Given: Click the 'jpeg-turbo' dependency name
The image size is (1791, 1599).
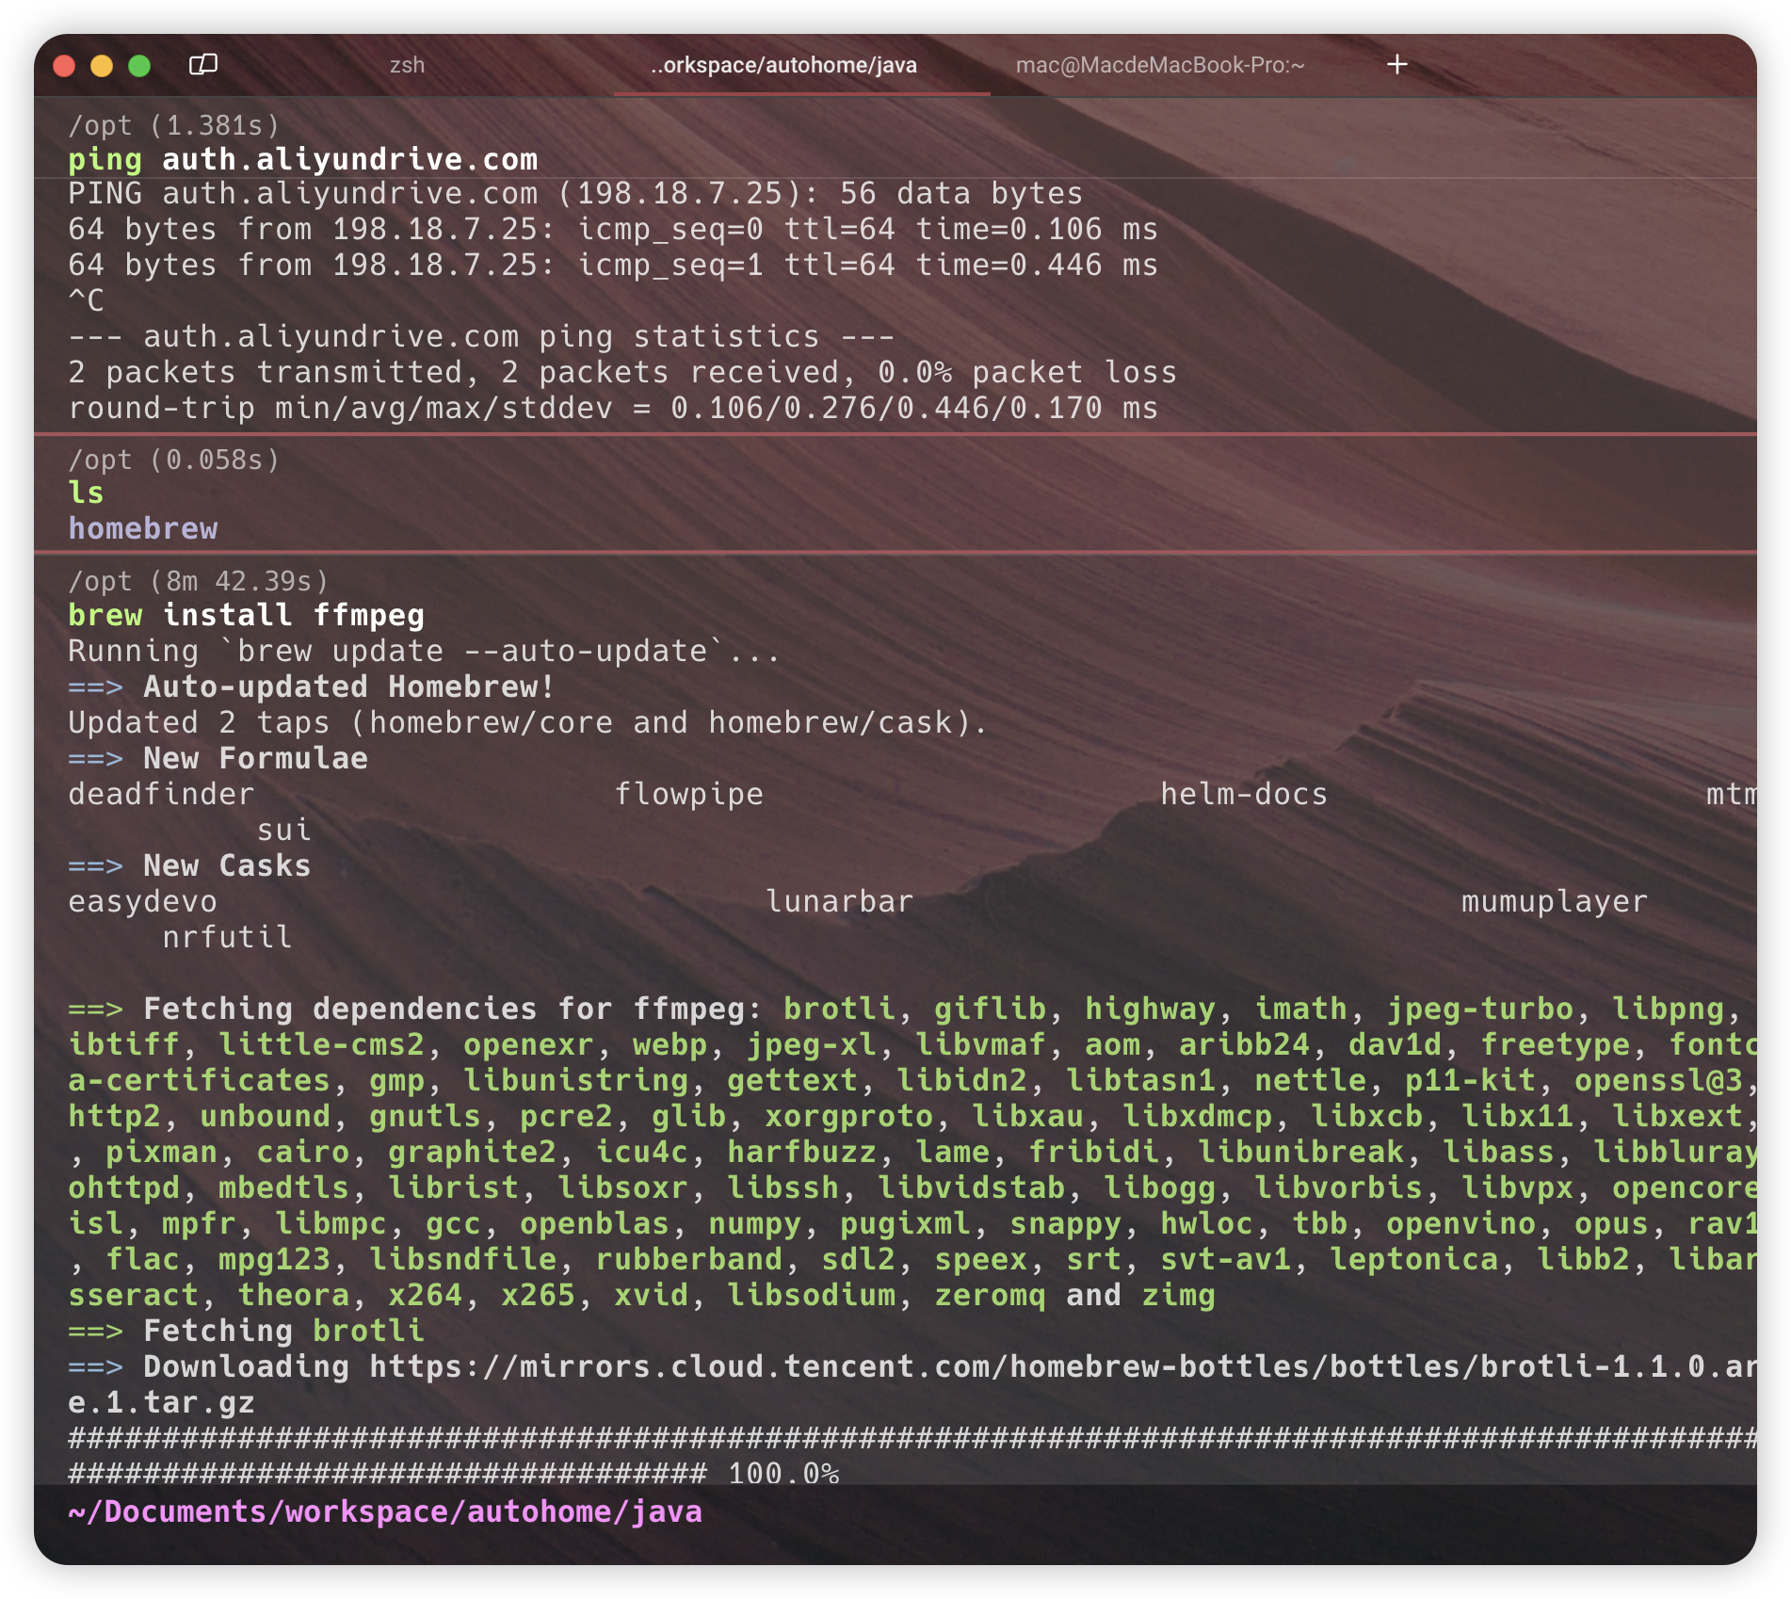Looking at the screenshot, I should (x=1479, y=1009).
